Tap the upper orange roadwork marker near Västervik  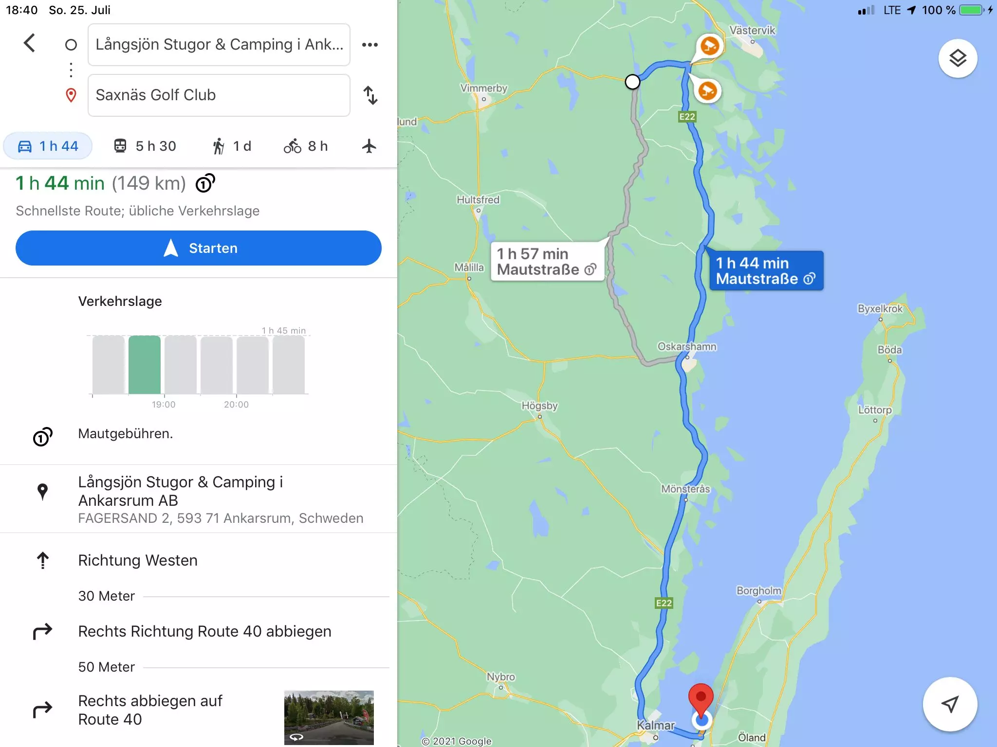[710, 47]
